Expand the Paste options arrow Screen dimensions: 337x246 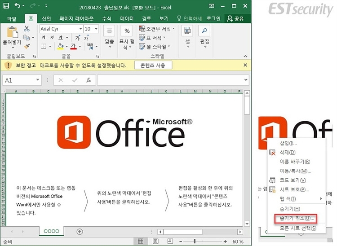(13, 48)
